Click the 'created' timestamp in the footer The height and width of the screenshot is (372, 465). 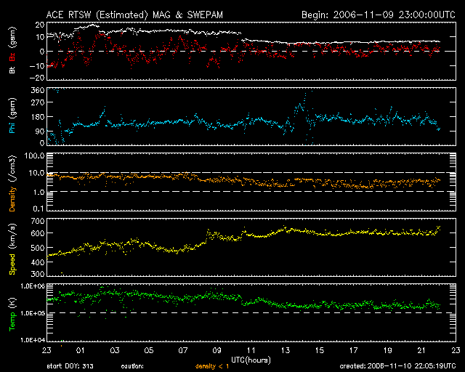(397, 365)
